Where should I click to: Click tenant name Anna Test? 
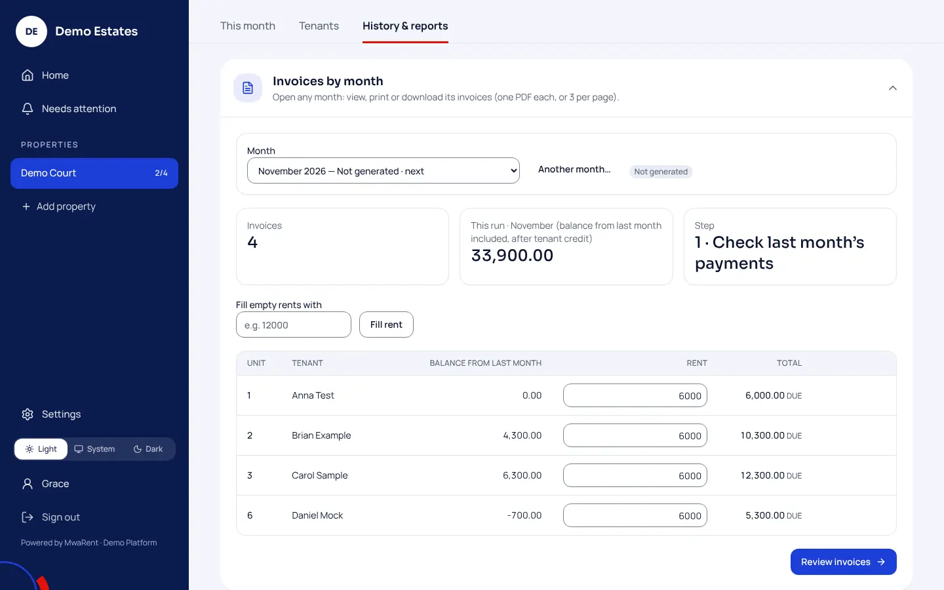coord(313,395)
